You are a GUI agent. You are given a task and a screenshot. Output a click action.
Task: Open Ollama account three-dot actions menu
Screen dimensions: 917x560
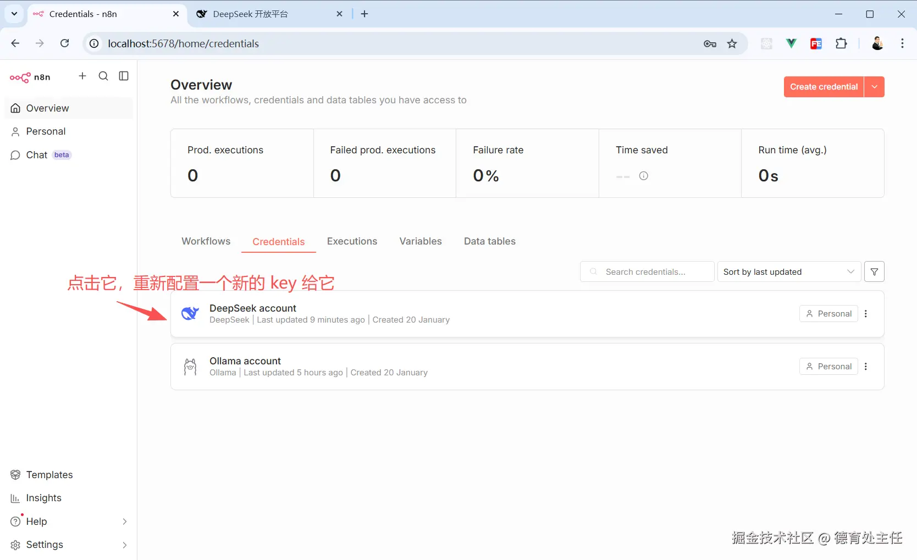click(866, 367)
